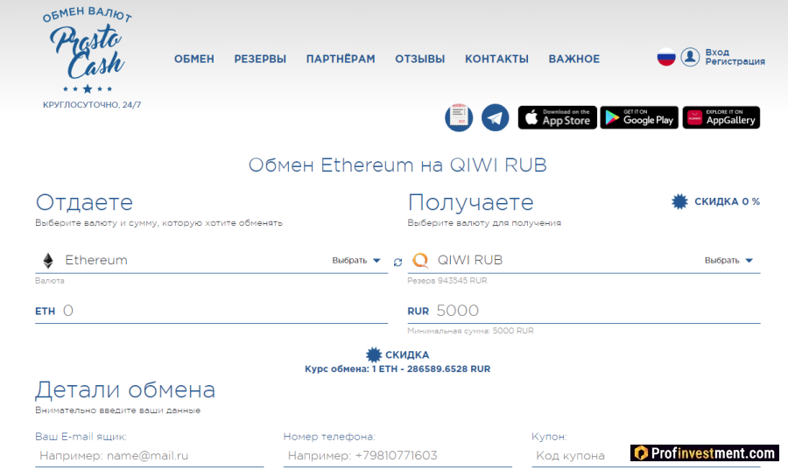788x470 pixels.
Task: Open the Telegram channel icon
Action: [x=495, y=117]
